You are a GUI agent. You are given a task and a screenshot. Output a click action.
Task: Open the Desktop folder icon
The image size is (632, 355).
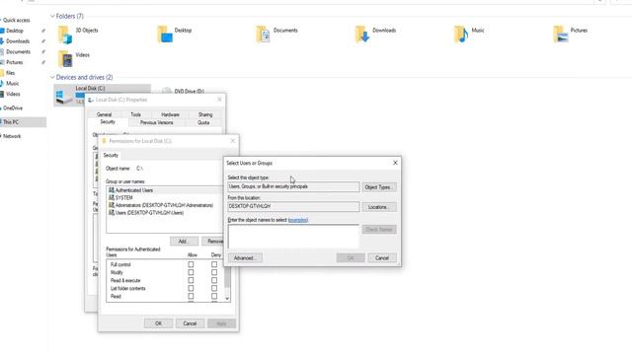click(165, 35)
